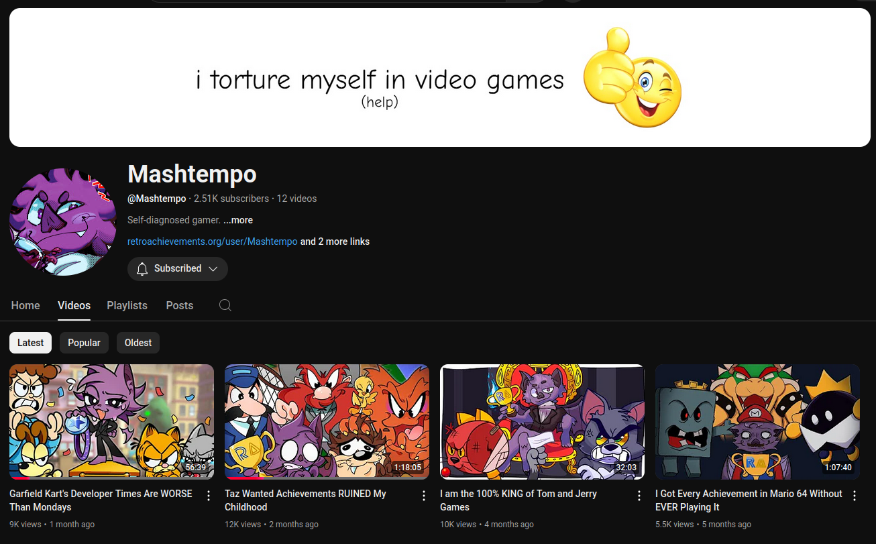Click the 1:07:40 duration badge
Viewport: 876px width, 544px height.
tap(838, 468)
